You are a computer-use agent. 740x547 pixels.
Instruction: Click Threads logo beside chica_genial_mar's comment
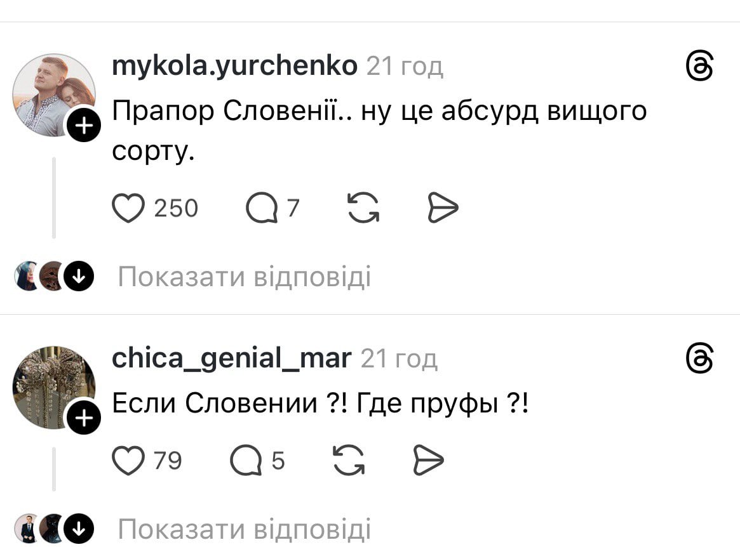point(701,359)
